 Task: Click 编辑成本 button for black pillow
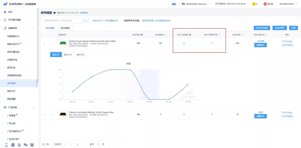click(261, 116)
